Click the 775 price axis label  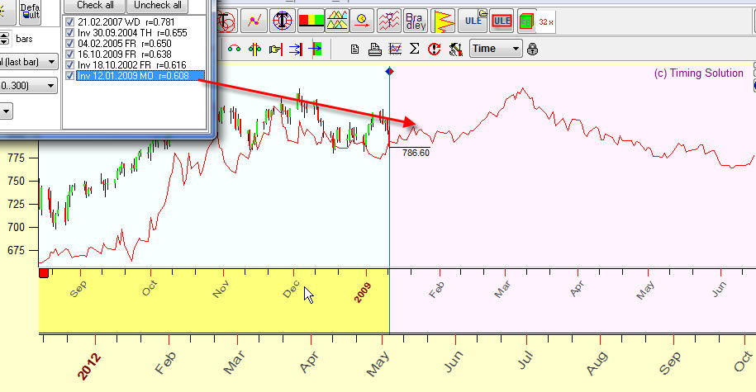click(x=16, y=158)
